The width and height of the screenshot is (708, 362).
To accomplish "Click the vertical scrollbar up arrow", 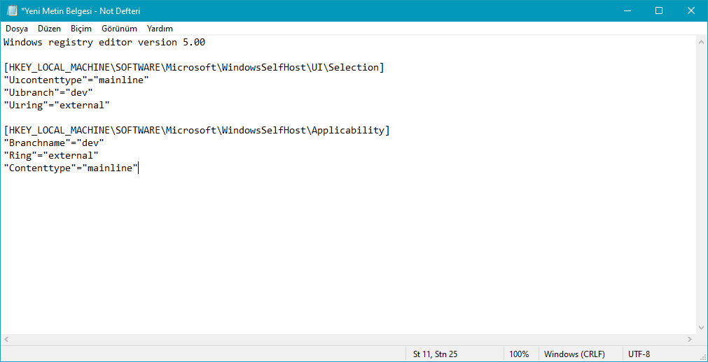I will click(x=702, y=41).
